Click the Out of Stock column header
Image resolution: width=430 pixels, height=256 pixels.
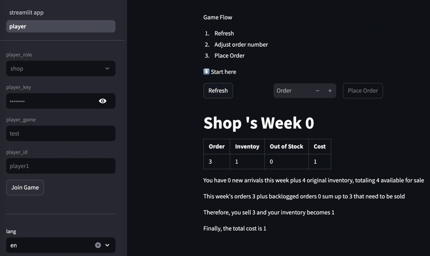coord(286,147)
